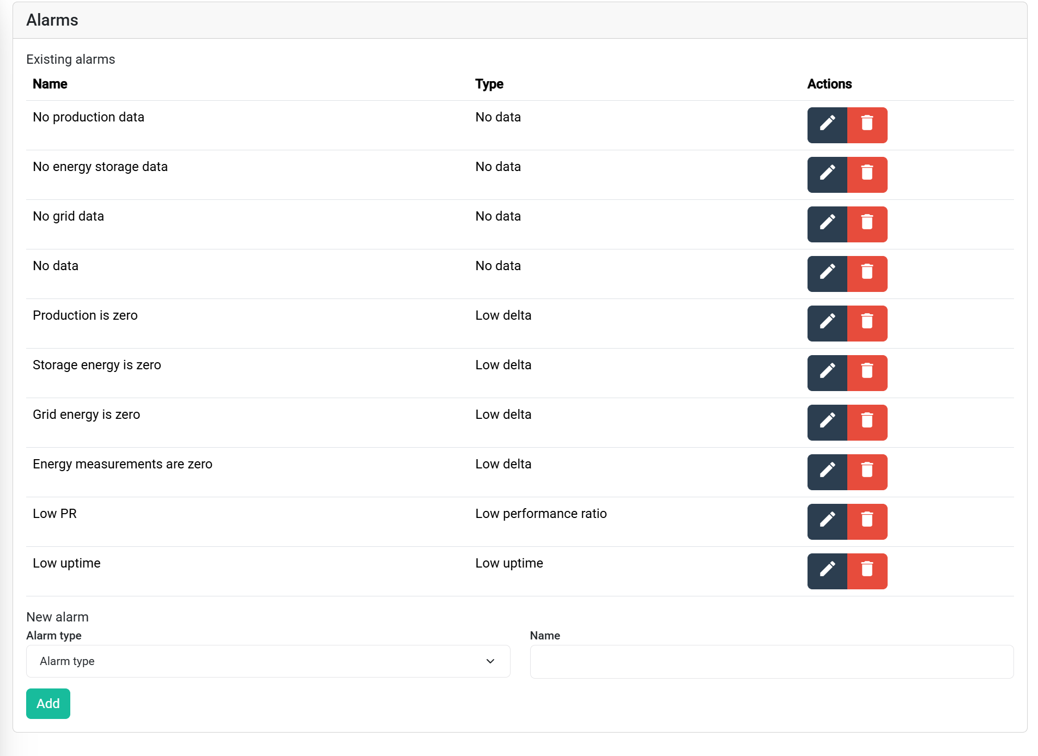
Task: Edit the "Energy measurements are zero" alarm
Action: [x=827, y=472]
